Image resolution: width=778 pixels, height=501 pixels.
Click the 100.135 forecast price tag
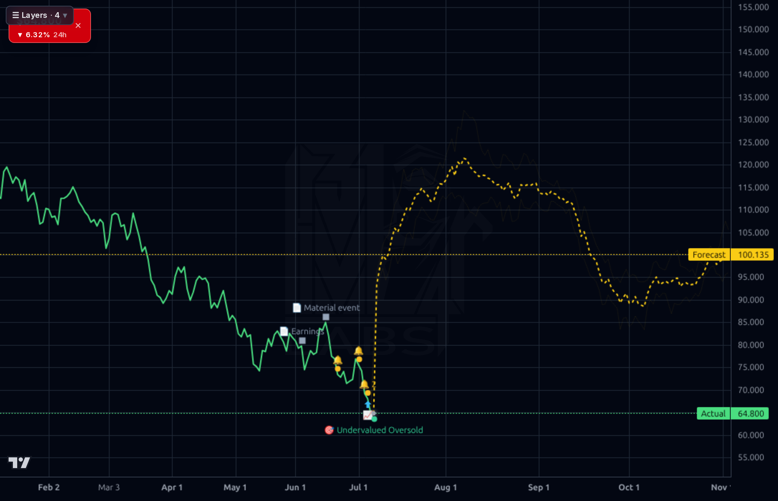753,255
